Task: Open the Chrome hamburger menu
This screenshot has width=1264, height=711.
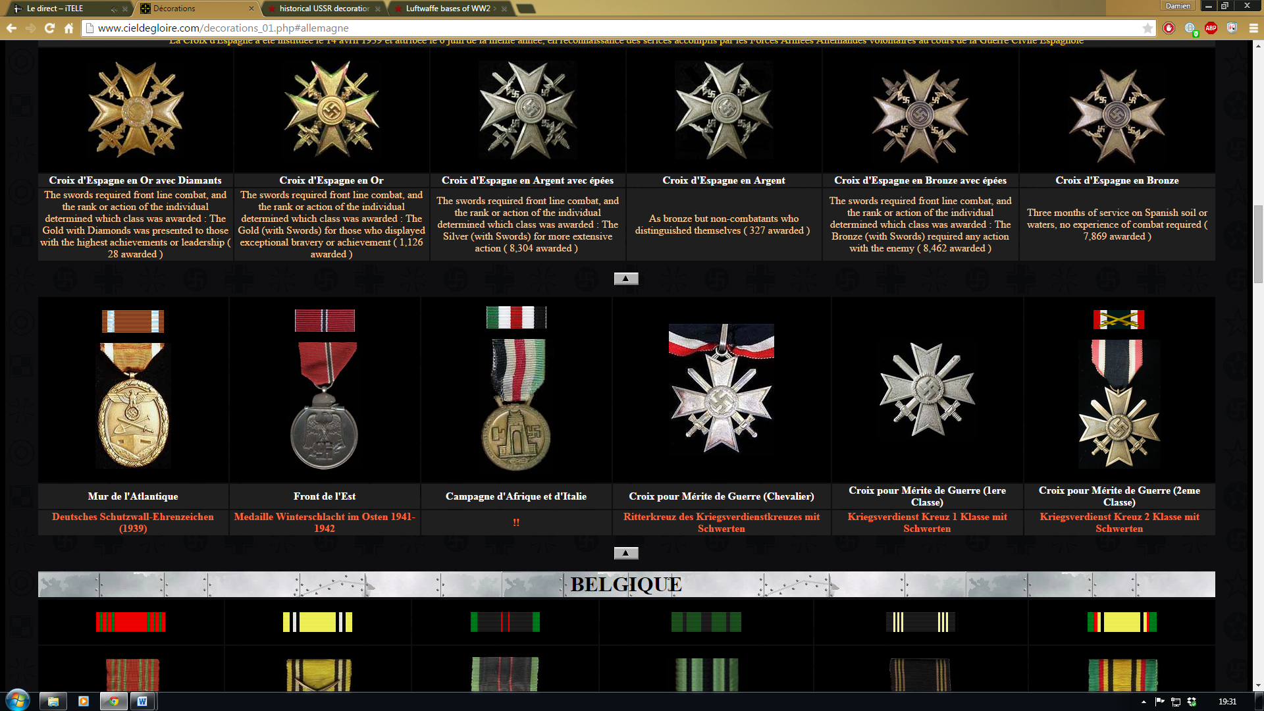Action: (1253, 28)
